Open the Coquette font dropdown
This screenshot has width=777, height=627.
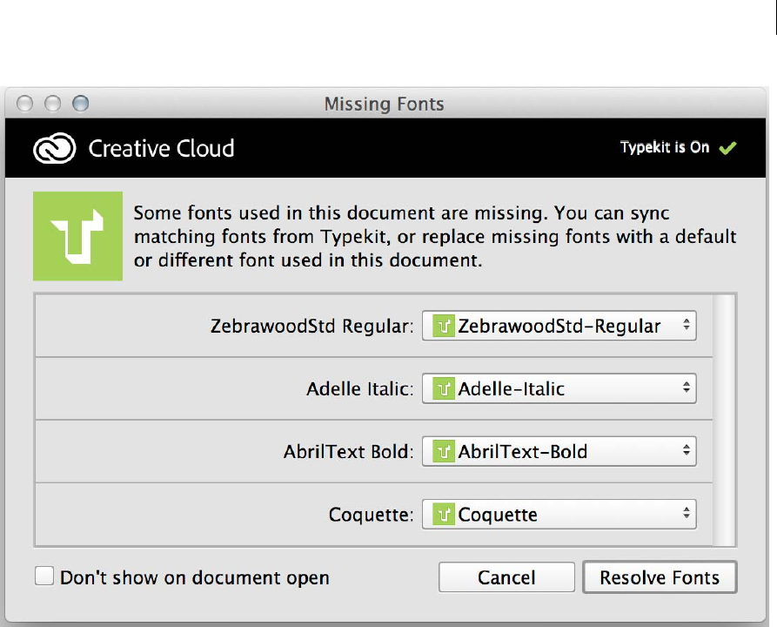(x=559, y=515)
